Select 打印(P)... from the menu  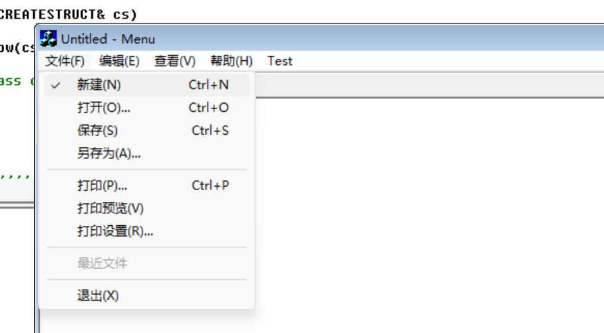(147, 185)
